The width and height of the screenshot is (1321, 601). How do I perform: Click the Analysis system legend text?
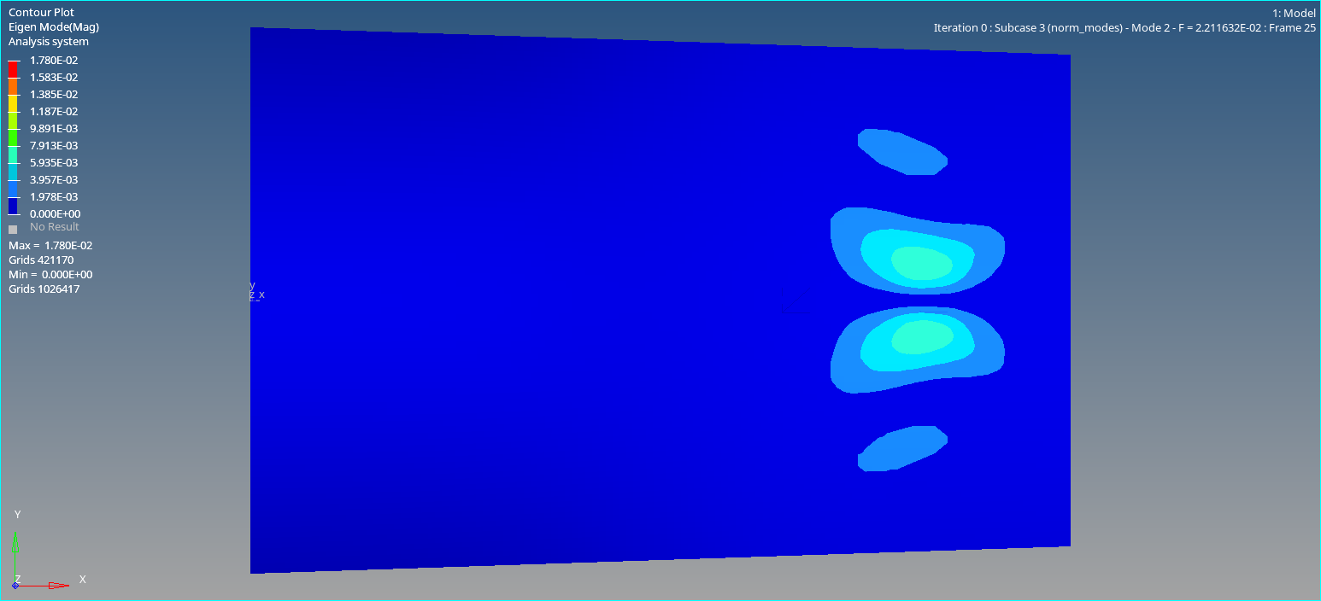(x=49, y=42)
